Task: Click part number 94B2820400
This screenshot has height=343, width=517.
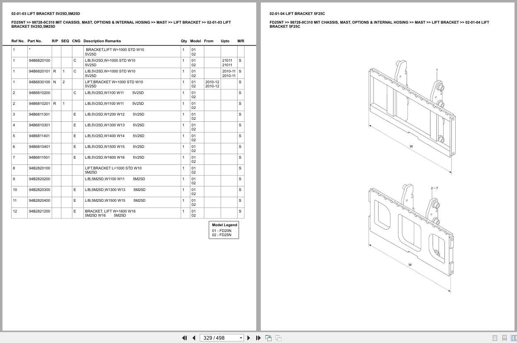Action: 39,200
